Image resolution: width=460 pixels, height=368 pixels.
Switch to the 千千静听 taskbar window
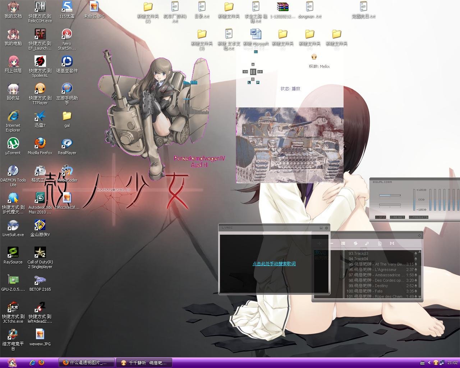point(144,363)
